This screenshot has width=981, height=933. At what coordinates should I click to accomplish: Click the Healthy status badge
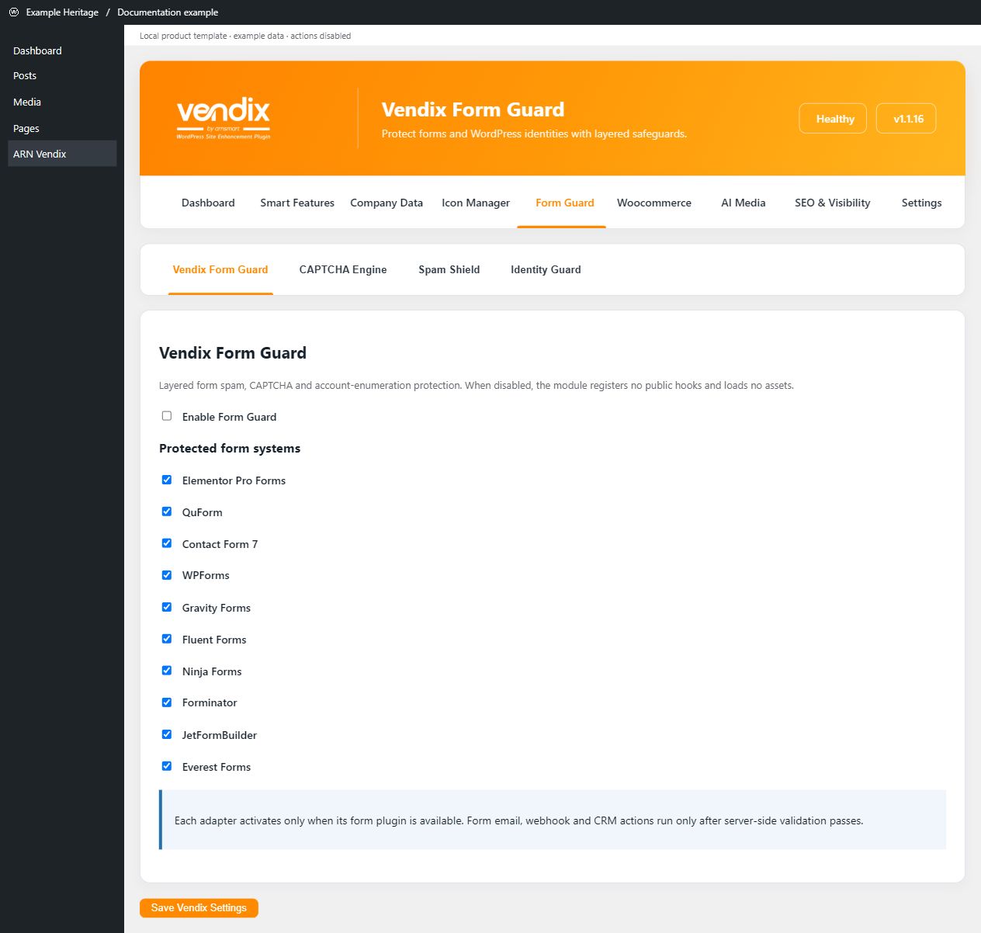(x=833, y=118)
